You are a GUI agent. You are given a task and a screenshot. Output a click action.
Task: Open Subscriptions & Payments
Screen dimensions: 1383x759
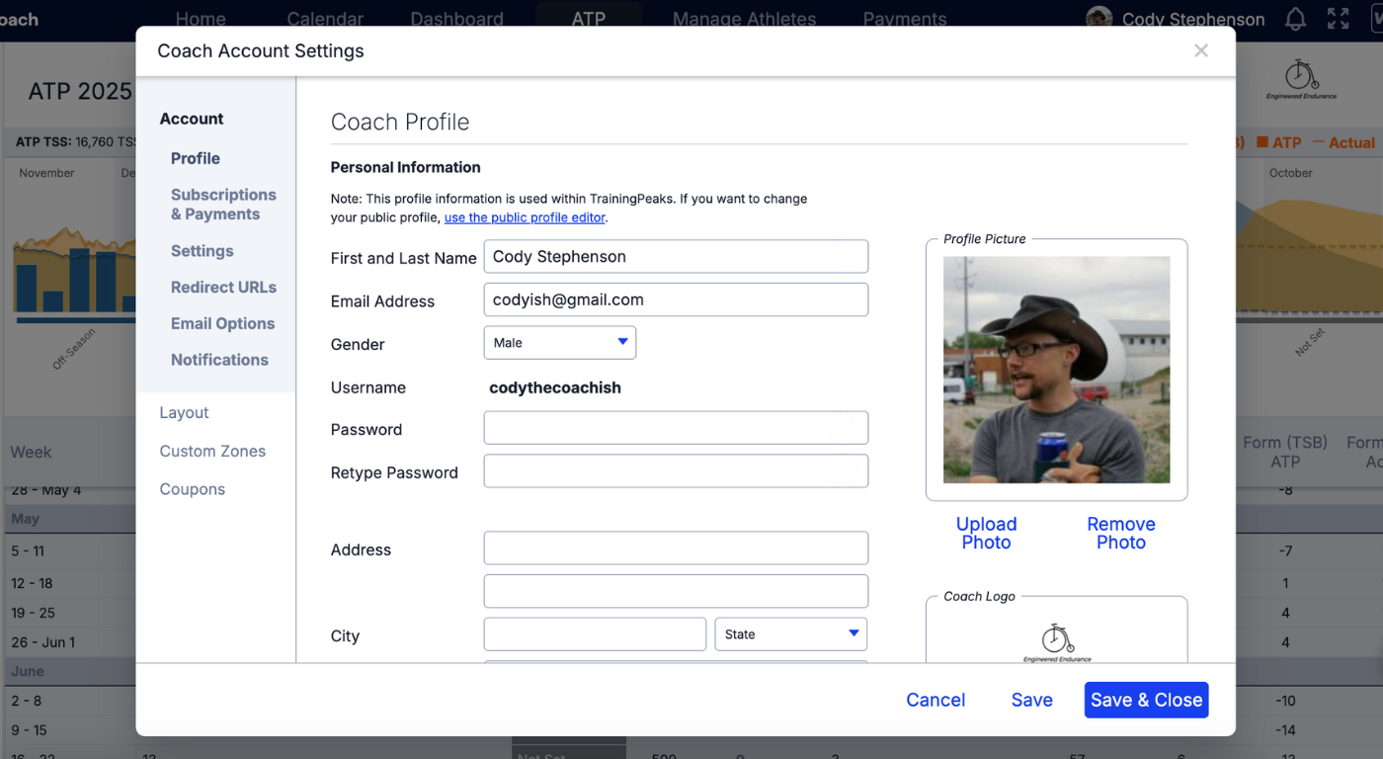coord(223,205)
